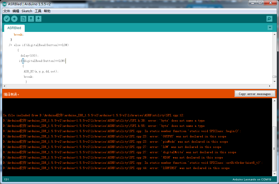The height and width of the screenshot is (184, 279).
Task: Open the Sketch menu
Action: (27, 11)
